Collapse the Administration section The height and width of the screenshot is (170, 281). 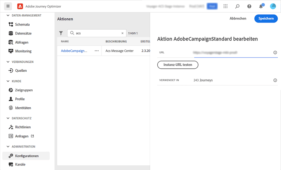[x=8, y=146]
